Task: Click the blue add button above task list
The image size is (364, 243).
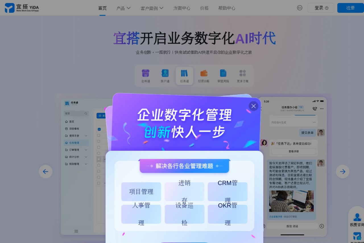Action: click(101, 116)
